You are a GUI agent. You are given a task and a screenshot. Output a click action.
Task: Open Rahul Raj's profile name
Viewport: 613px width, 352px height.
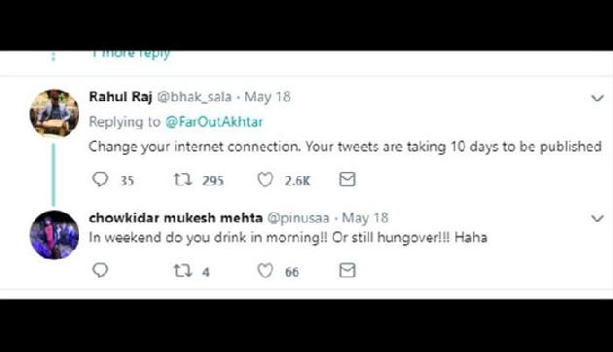(121, 96)
